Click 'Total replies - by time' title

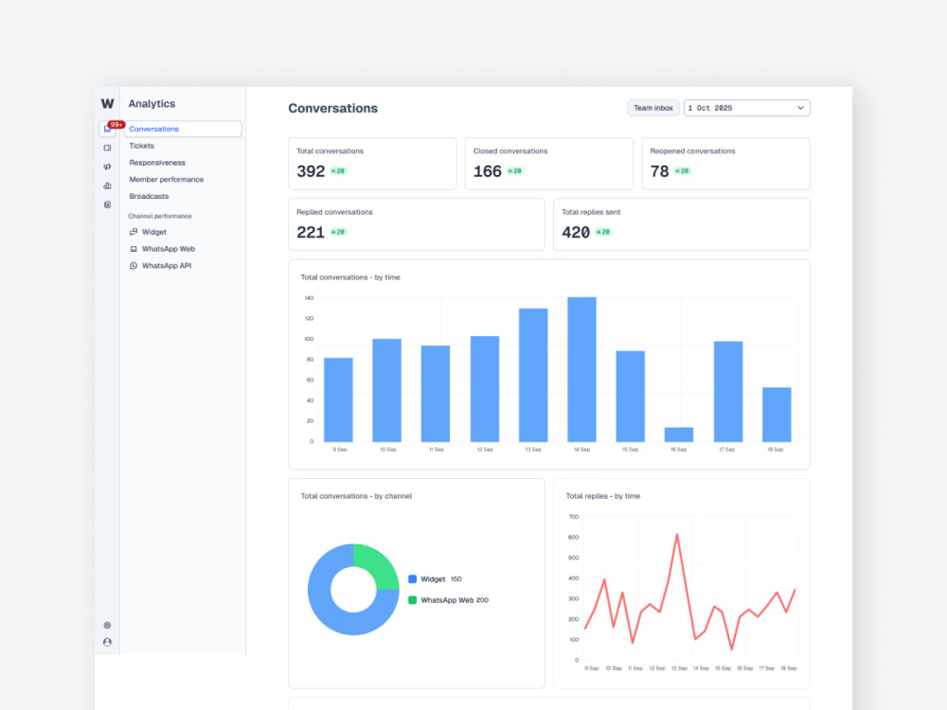[602, 496]
